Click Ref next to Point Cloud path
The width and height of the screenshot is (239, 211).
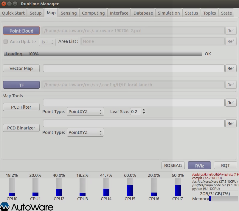231,31
